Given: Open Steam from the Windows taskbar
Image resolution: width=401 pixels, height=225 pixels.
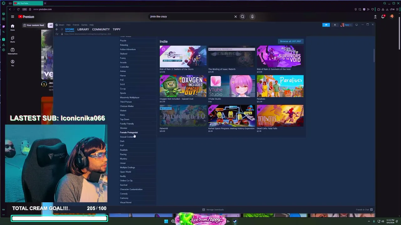Looking at the screenshot, I should coord(235,222).
